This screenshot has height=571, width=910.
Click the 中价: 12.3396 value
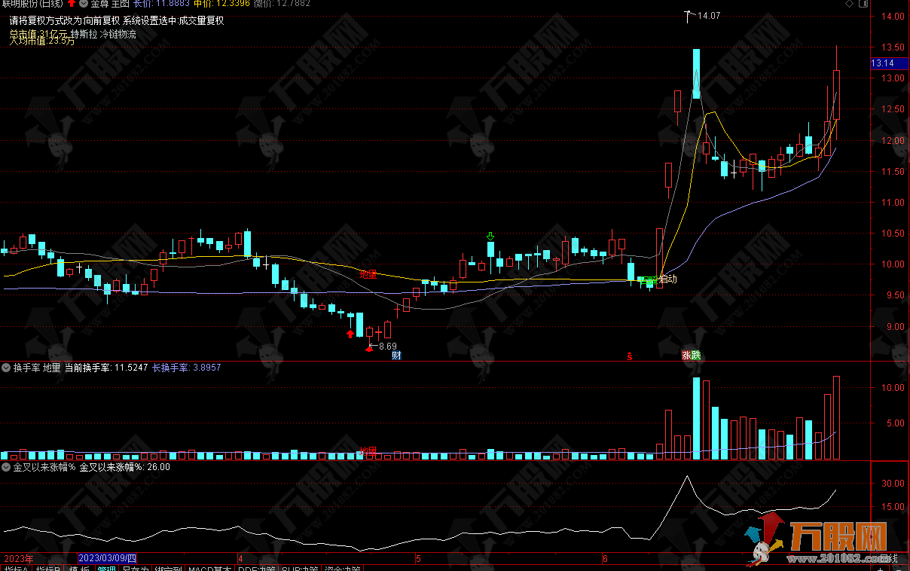(220, 4)
